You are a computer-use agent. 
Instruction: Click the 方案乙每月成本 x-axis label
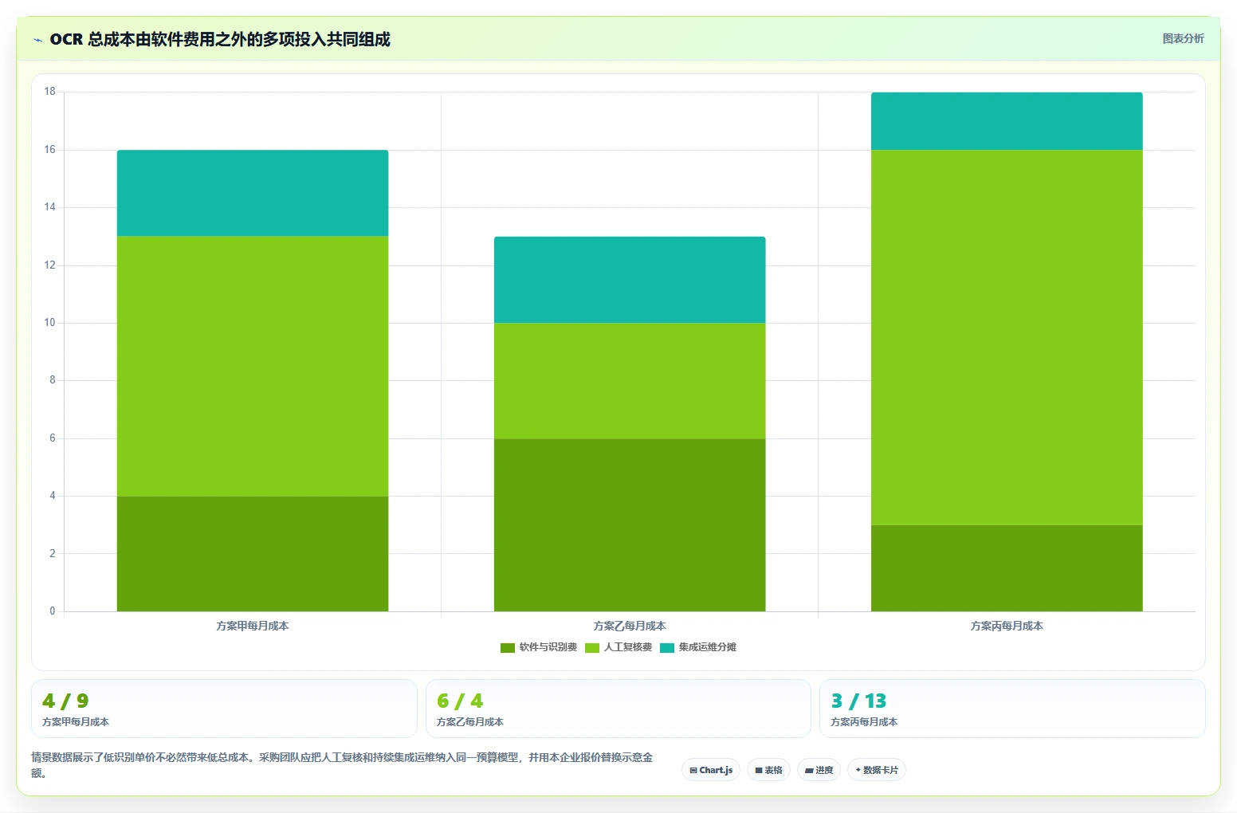630,626
